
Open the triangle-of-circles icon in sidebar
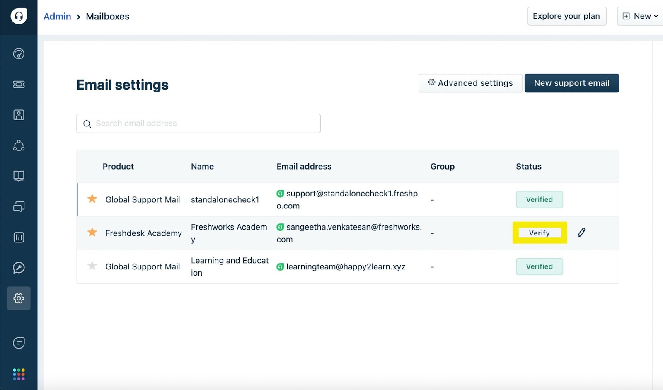[19, 145]
